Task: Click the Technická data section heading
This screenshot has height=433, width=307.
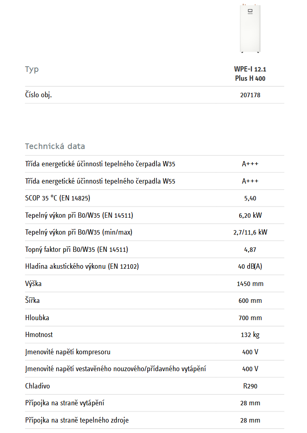Action: point(55,146)
